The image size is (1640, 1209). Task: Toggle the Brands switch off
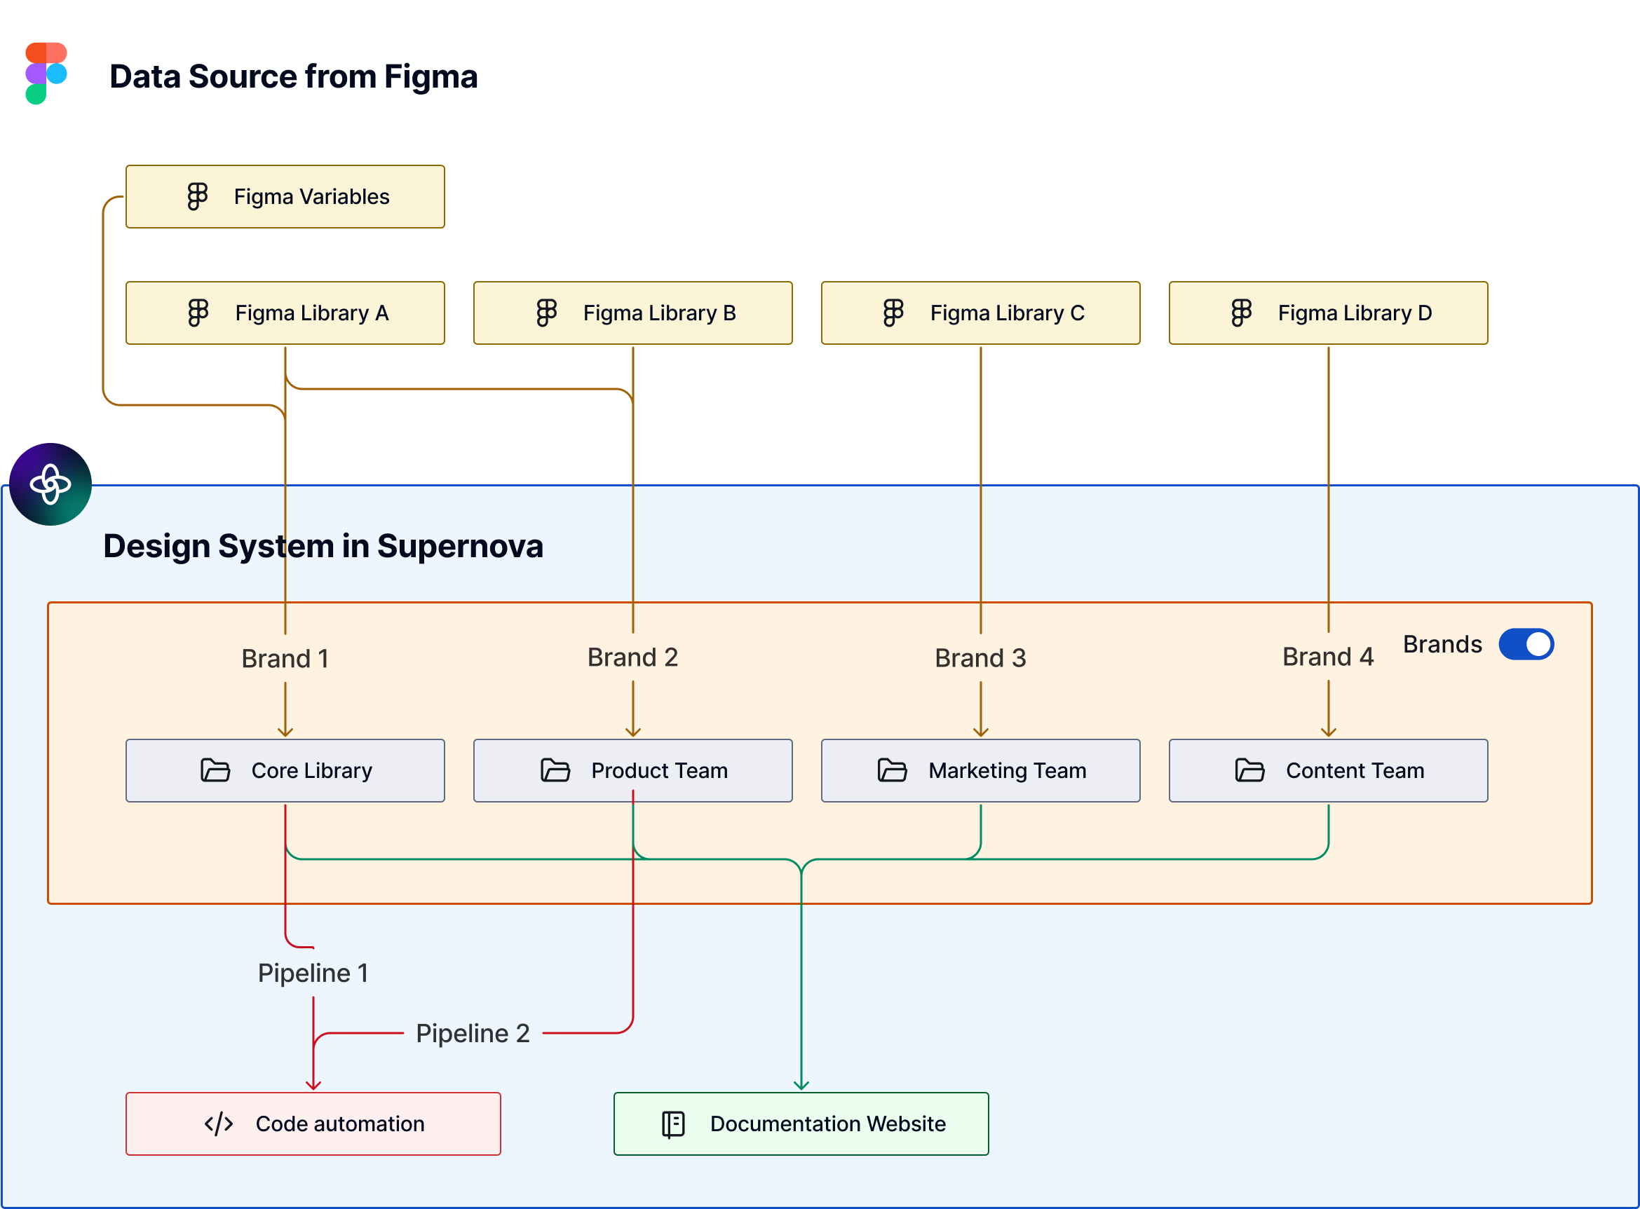coord(1526,644)
